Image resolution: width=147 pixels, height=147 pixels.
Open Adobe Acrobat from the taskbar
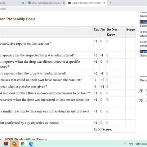pyautogui.click(x=6, y=144)
